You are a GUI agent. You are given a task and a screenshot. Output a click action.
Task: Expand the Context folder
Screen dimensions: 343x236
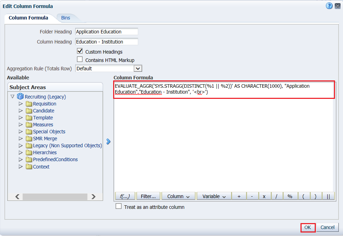(x=21, y=167)
